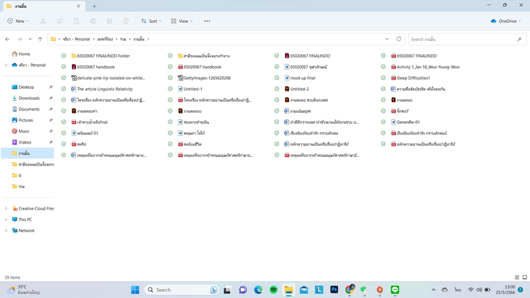Open Google Chrome from the taskbar
530x298 pixels.
click(x=349, y=290)
